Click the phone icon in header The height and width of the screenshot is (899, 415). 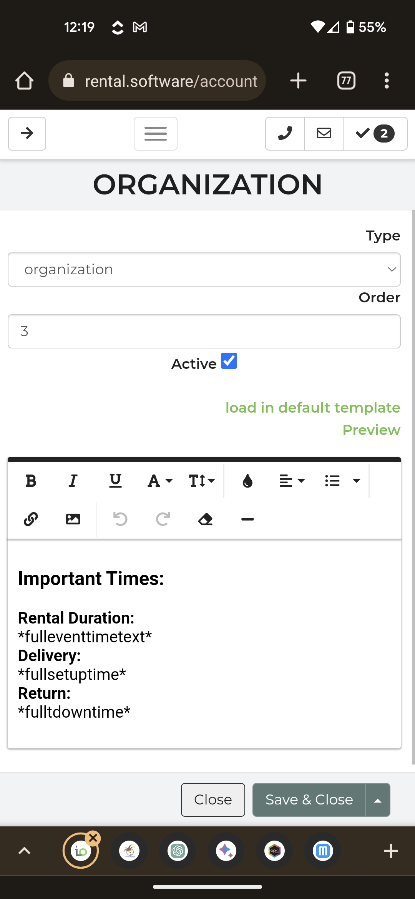[285, 133]
